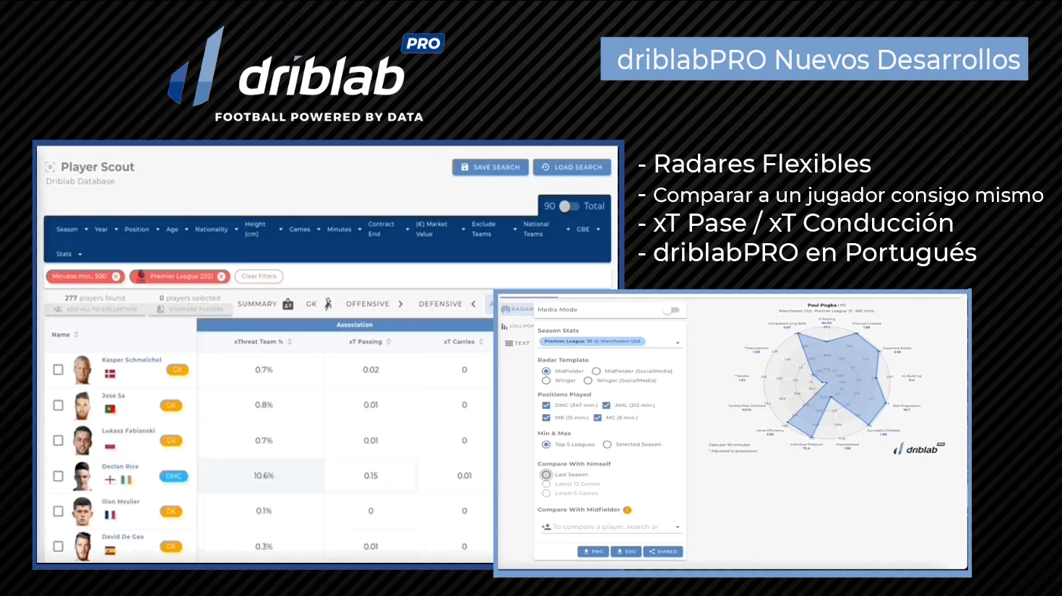1062x596 pixels.
Task: Click the LOAD SEARCH button
Action: point(572,167)
